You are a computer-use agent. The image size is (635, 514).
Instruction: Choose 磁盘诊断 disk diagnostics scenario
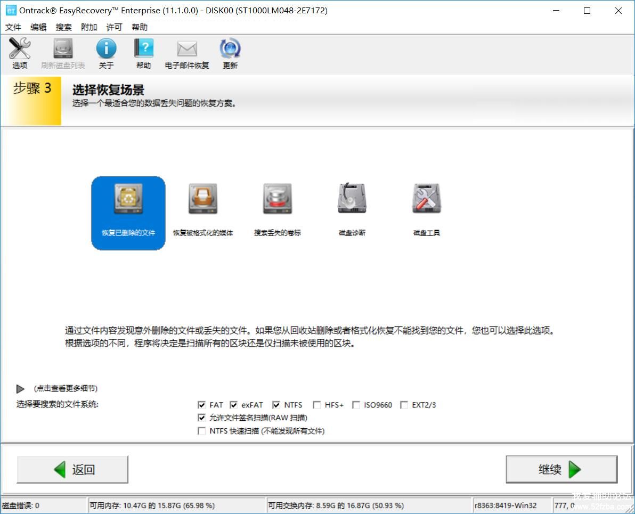tap(352, 210)
